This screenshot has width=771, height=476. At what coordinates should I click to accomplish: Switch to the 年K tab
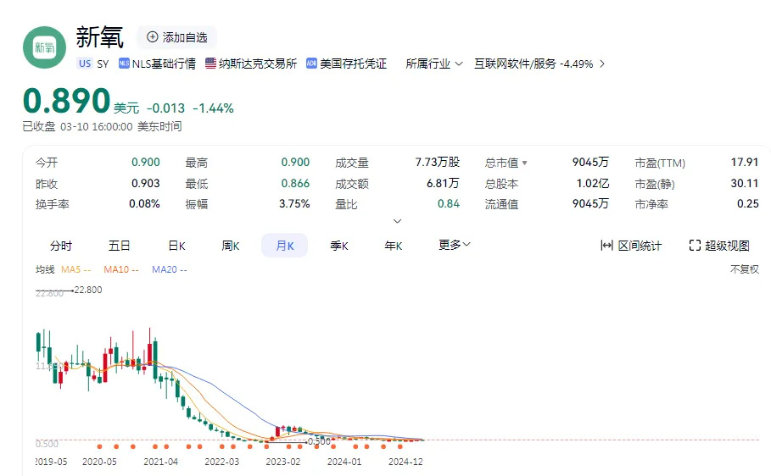click(x=394, y=246)
